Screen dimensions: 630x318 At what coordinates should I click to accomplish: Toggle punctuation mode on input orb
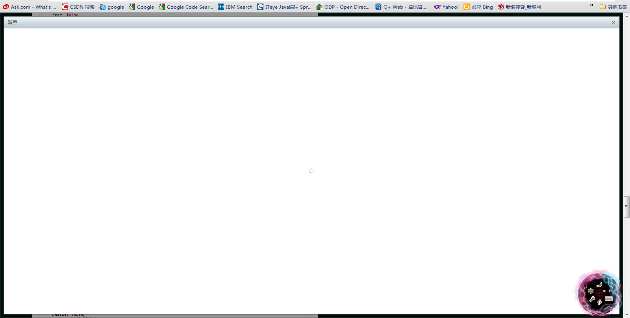[607, 291]
